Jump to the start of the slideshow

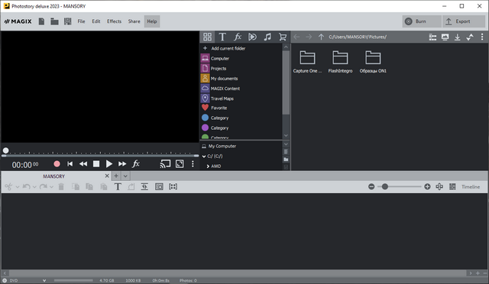70,163
